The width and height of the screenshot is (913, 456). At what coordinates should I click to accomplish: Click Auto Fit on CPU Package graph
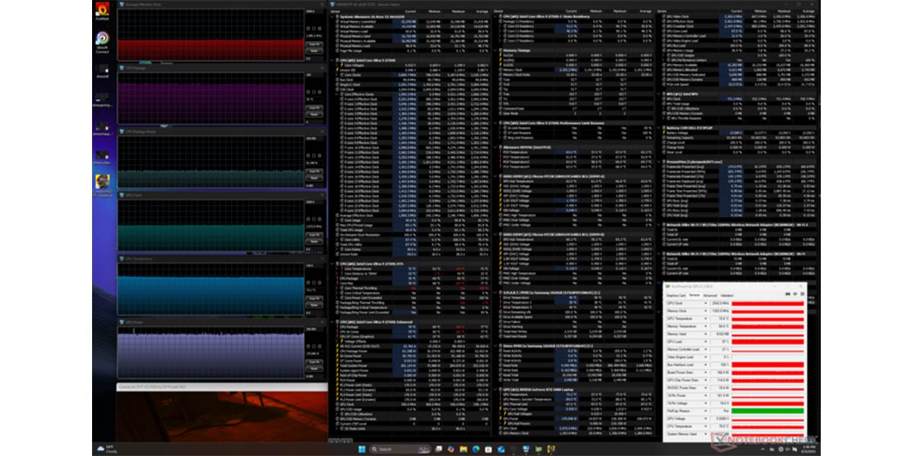313,108
